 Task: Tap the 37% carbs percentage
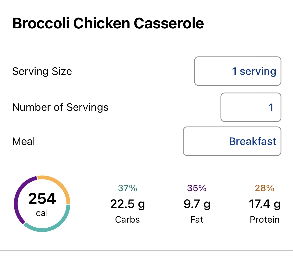127,188
